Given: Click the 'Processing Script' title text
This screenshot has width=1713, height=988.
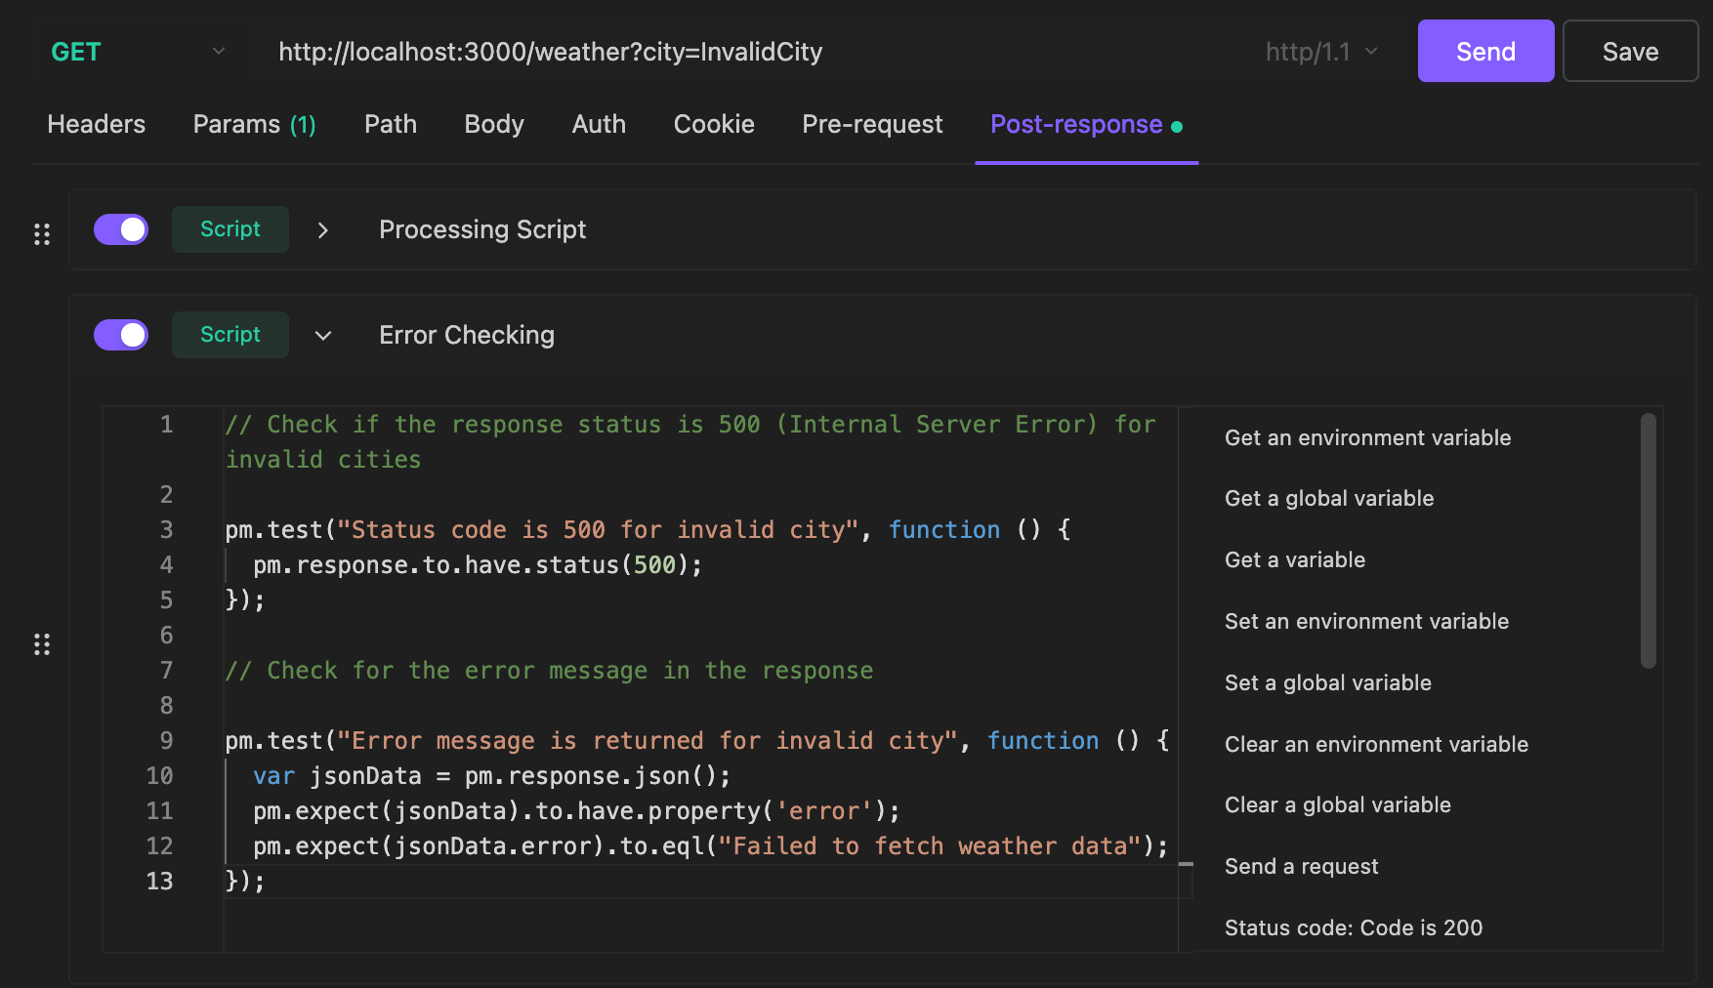Looking at the screenshot, I should (482, 229).
